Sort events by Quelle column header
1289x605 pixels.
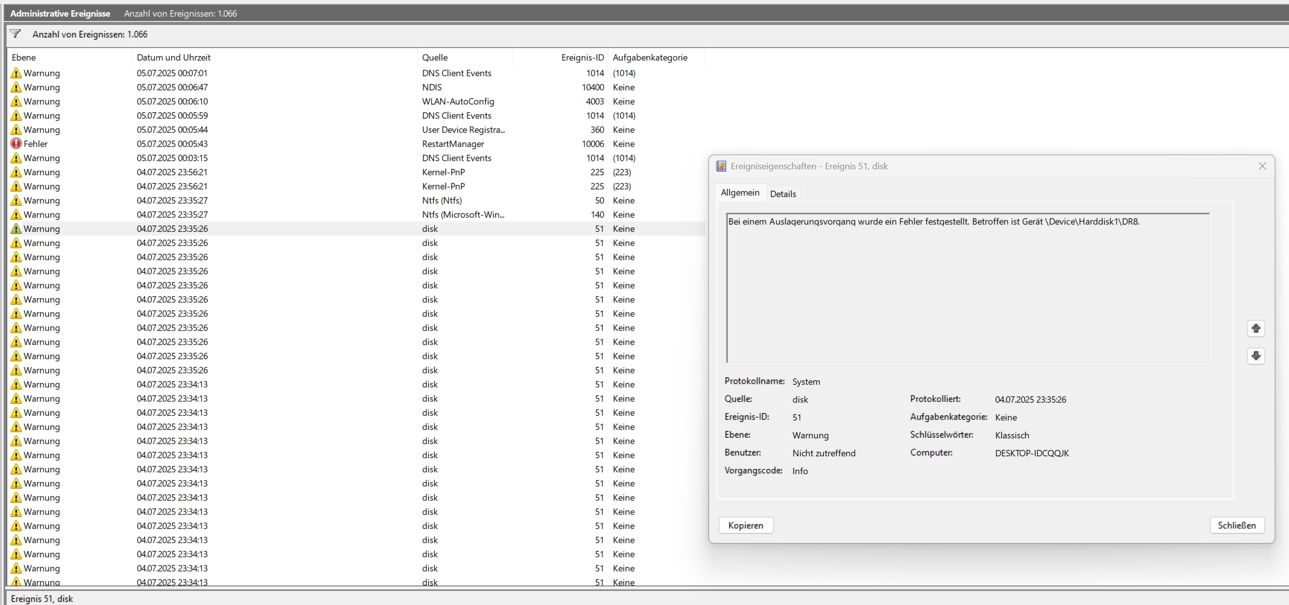(434, 58)
